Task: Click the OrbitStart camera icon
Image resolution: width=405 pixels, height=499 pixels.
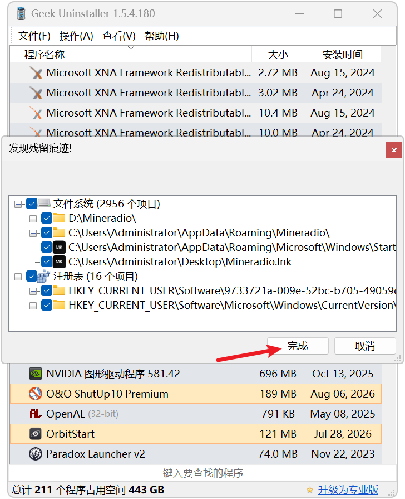Action: click(36, 434)
